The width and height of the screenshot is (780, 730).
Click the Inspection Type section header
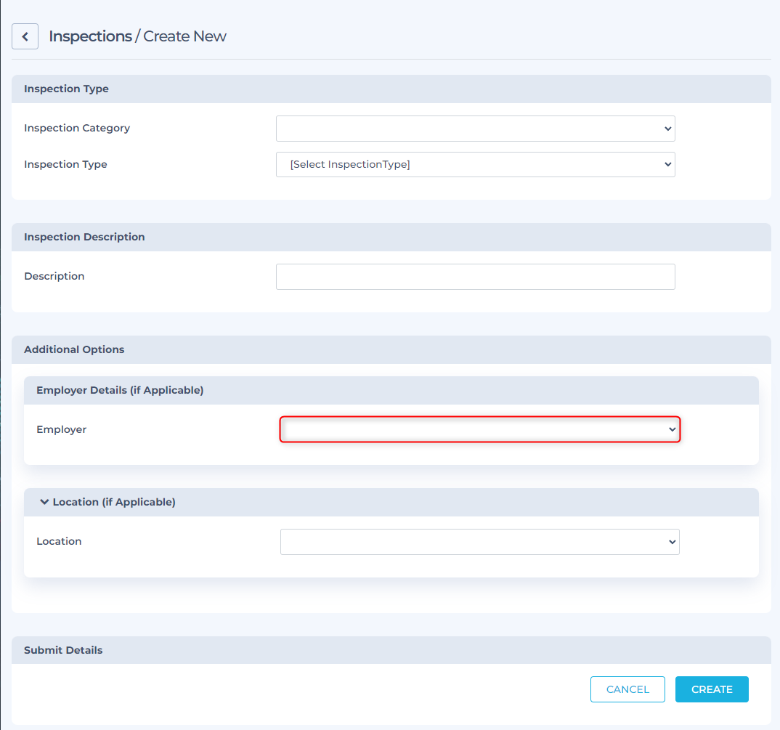66,89
